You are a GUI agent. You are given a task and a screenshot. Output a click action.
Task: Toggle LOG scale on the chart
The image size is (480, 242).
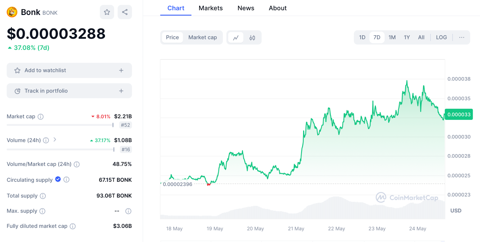pos(441,37)
